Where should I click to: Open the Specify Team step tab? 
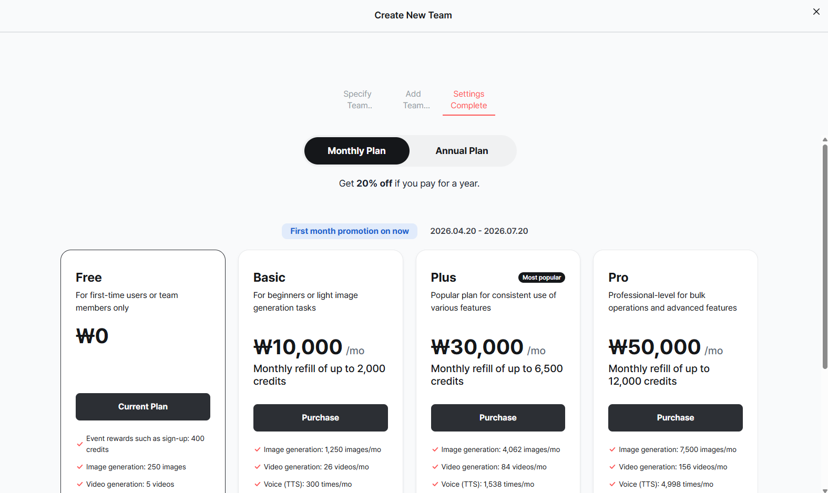click(357, 100)
